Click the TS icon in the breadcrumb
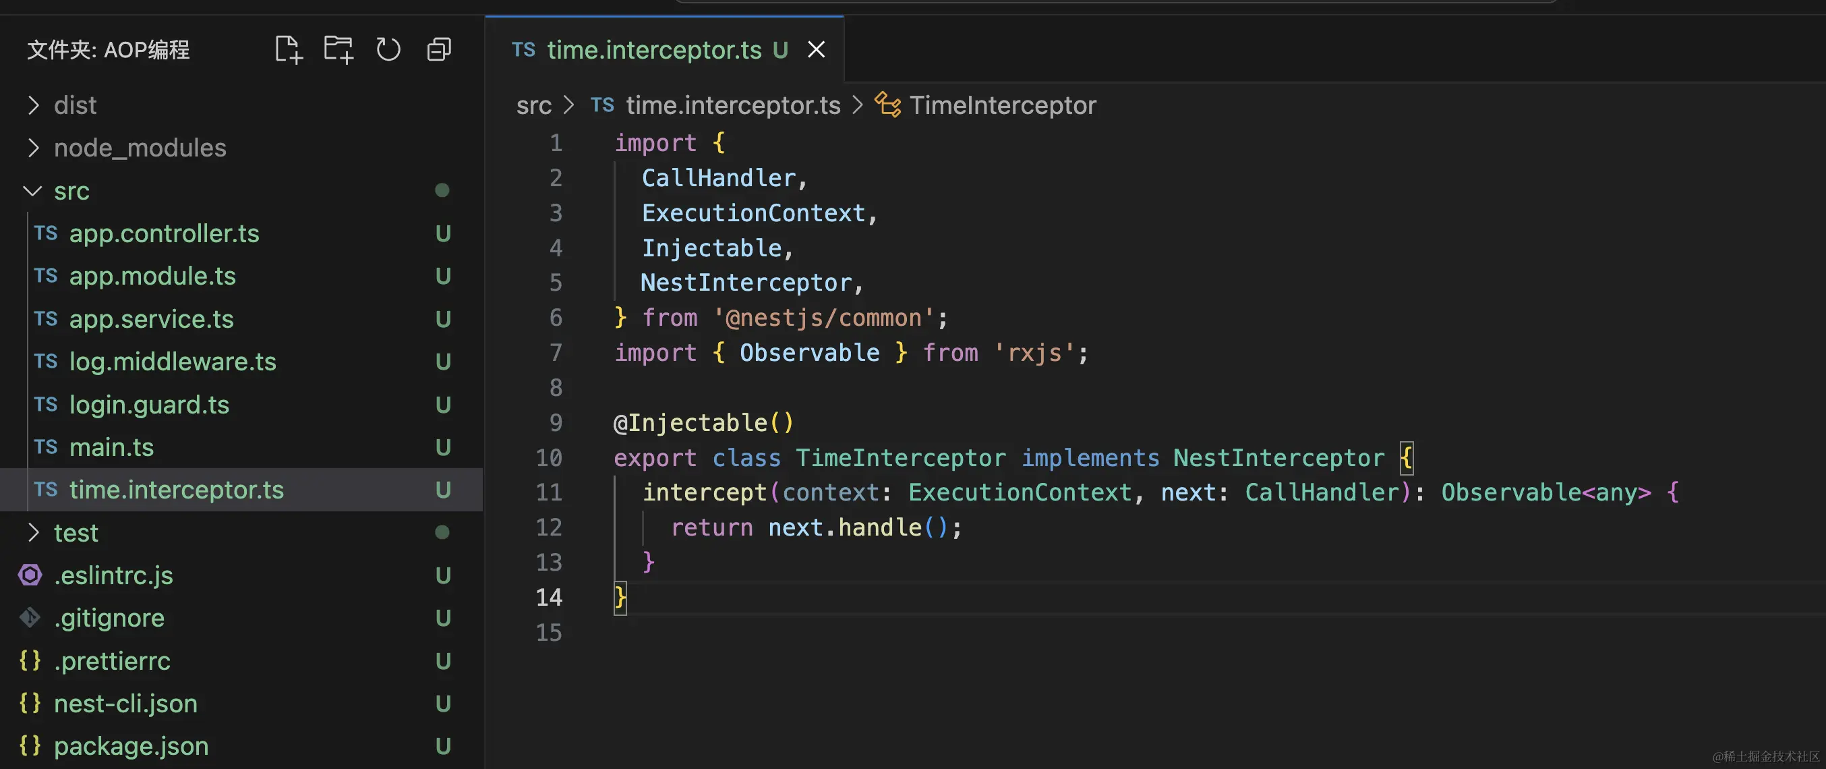The height and width of the screenshot is (769, 1826). pyautogui.click(x=602, y=105)
